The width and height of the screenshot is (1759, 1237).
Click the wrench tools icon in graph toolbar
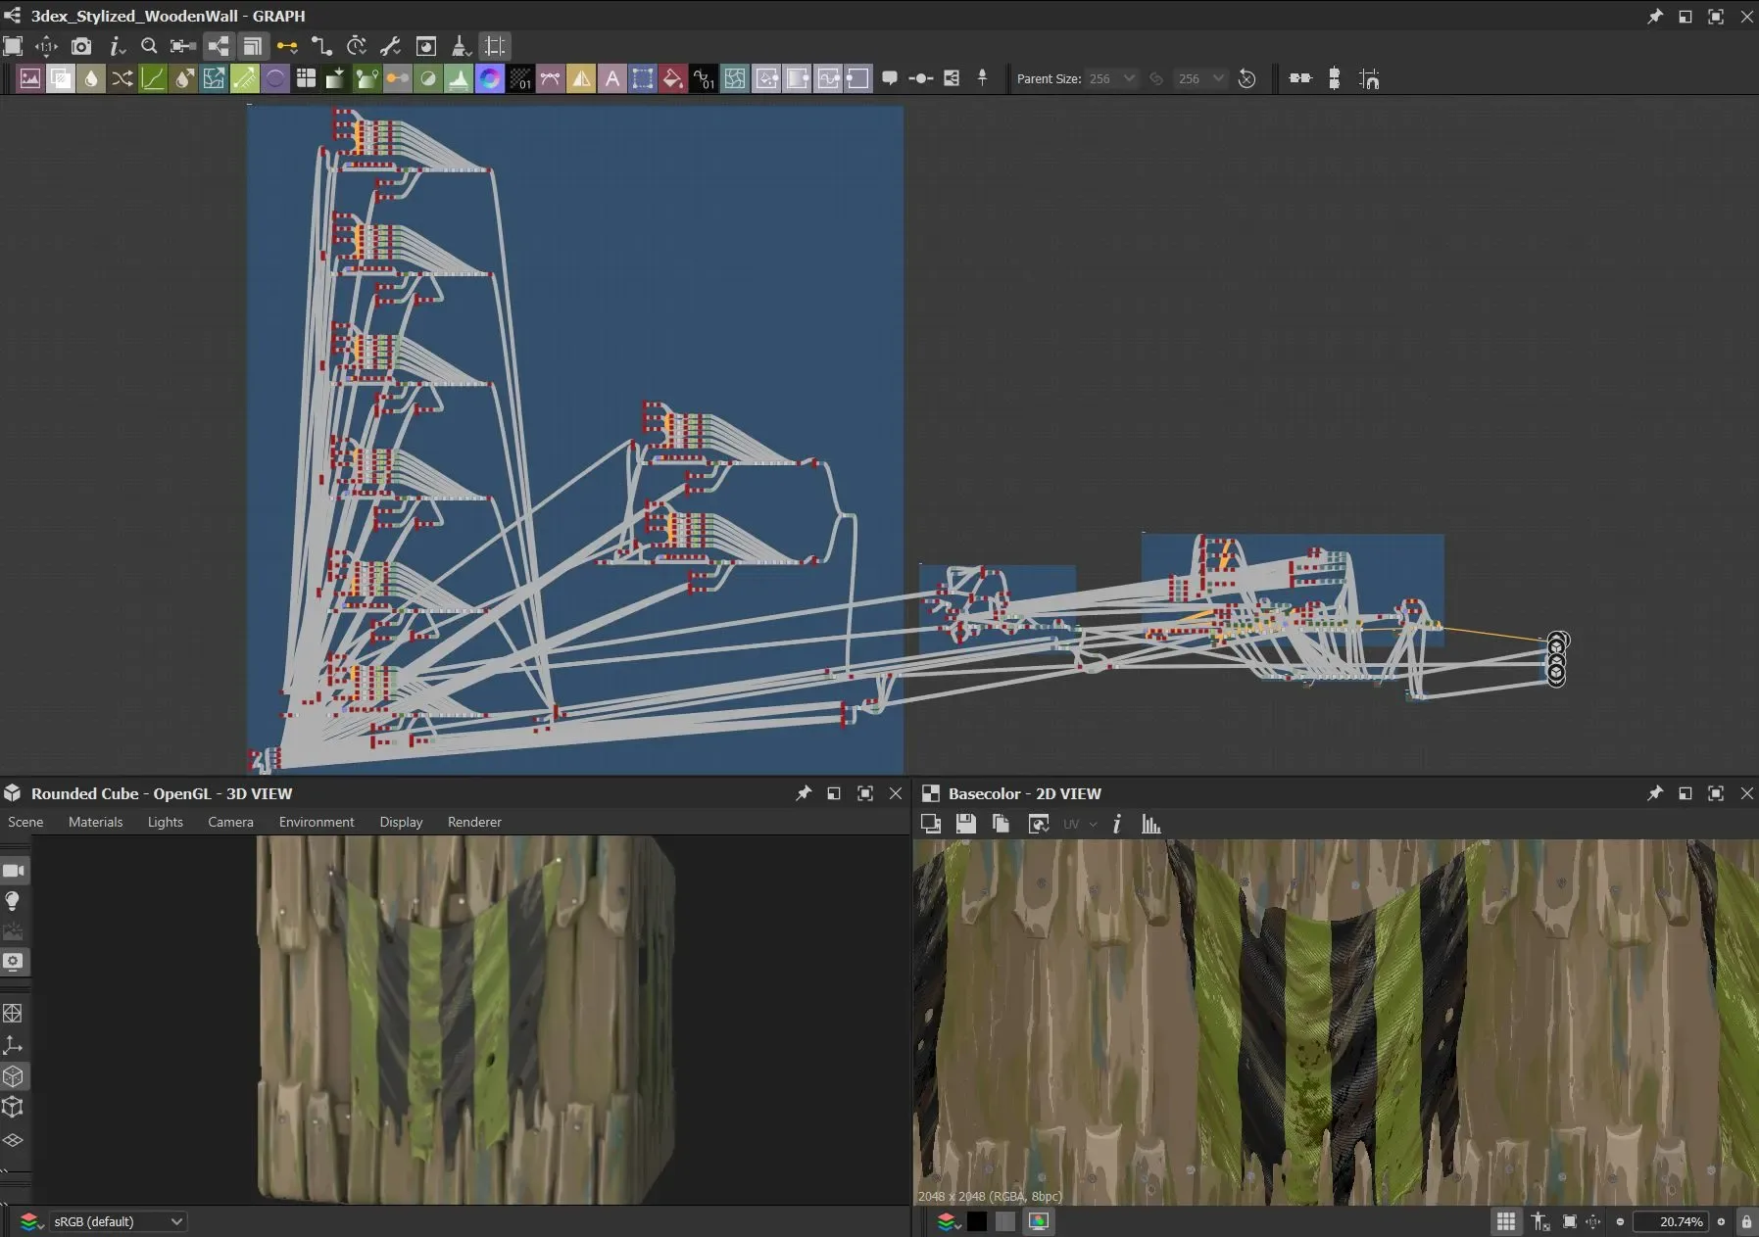point(390,46)
